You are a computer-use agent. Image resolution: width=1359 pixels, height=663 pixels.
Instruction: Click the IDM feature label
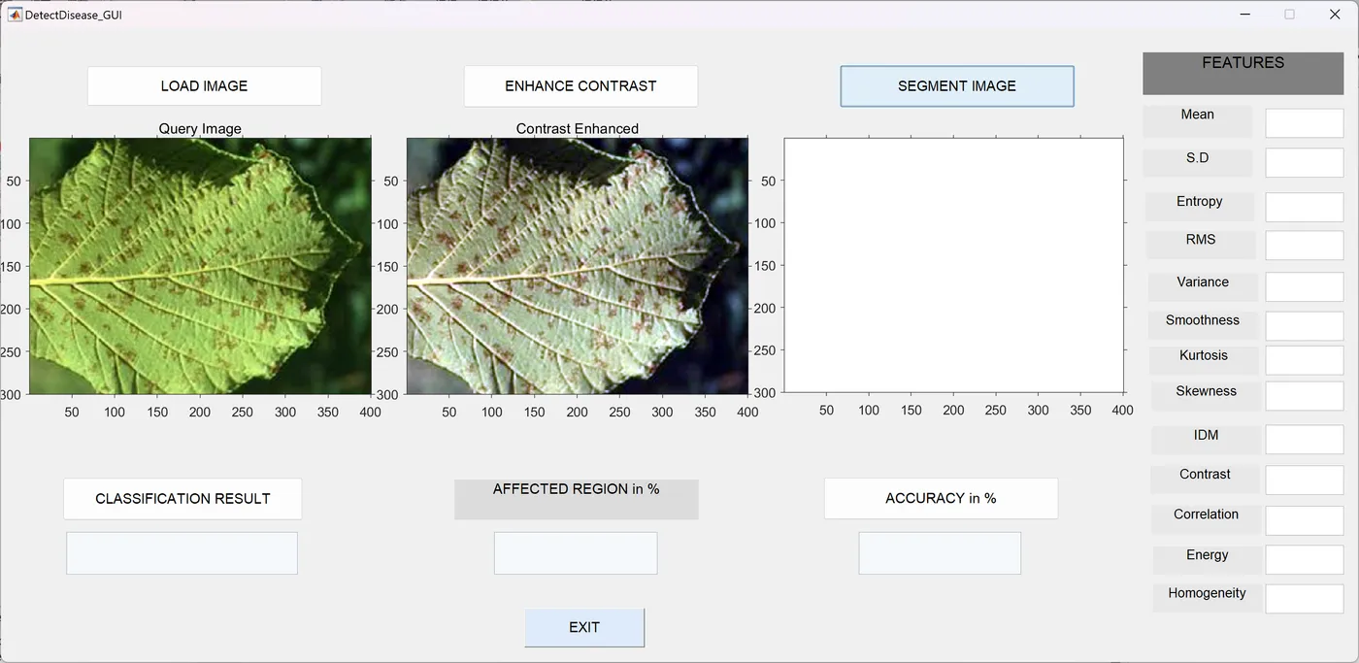coord(1207,440)
